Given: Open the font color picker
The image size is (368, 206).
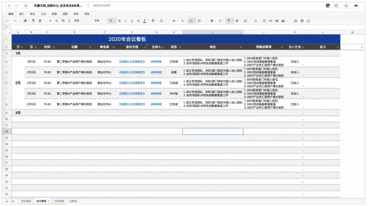Looking at the screenshot, I should pos(144,21).
